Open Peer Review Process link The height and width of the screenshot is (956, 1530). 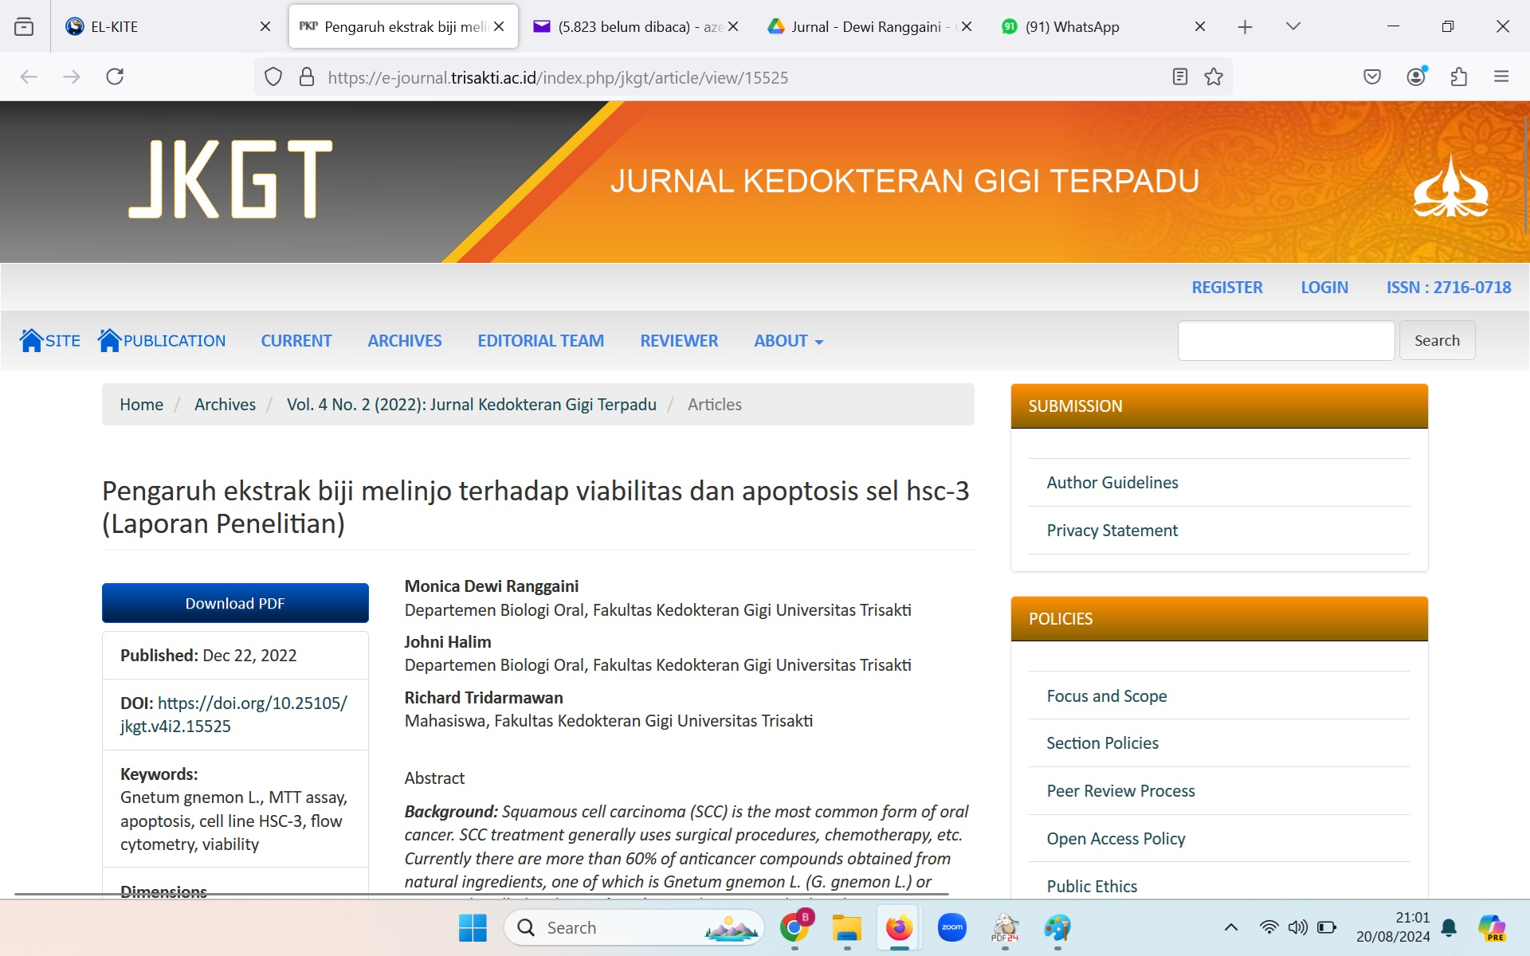[x=1121, y=791]
